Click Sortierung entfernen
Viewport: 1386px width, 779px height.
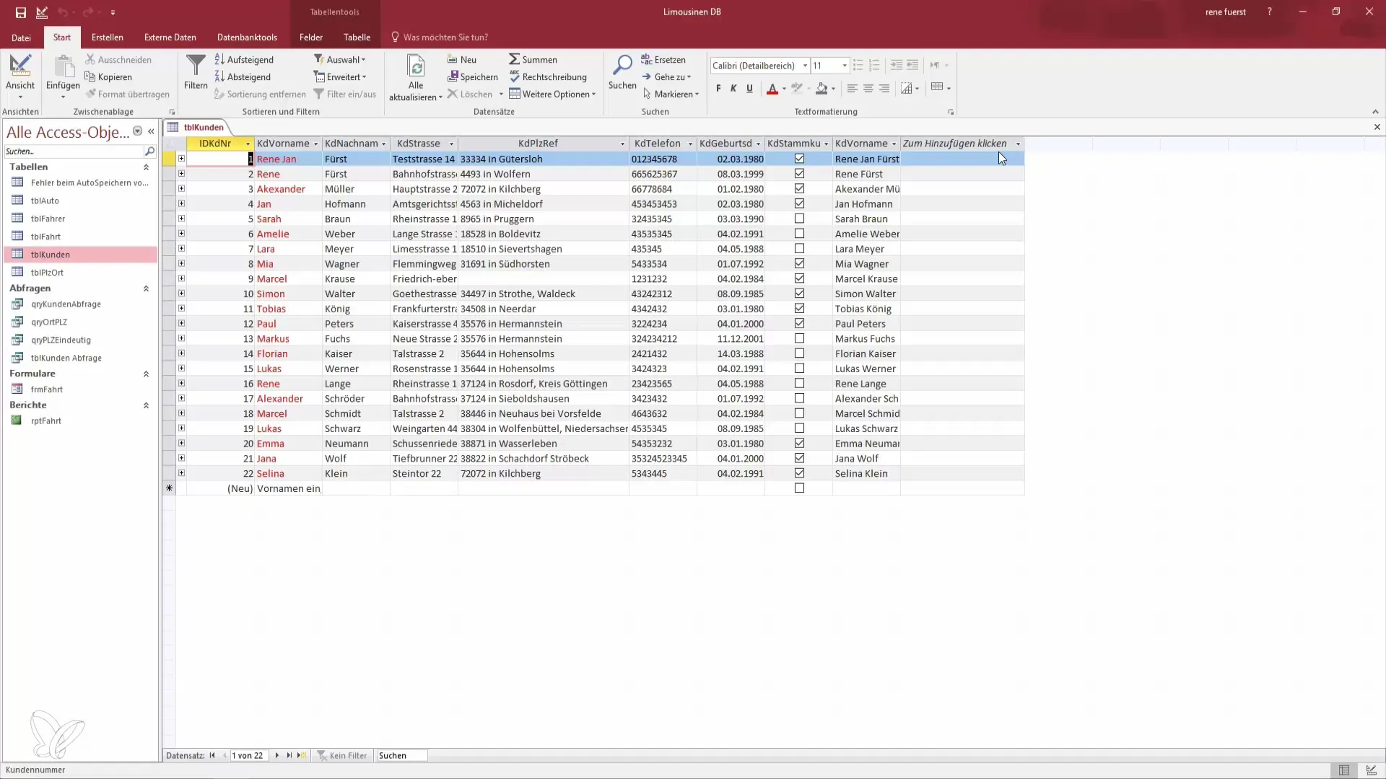pos(260,94)
